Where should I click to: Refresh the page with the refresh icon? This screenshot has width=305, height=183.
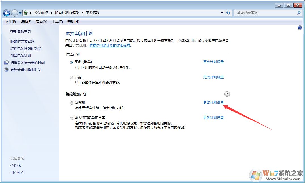228,13
